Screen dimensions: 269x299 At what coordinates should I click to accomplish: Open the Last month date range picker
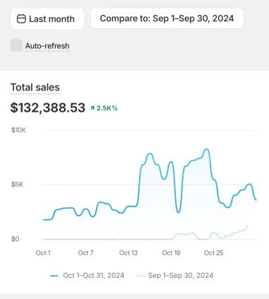47,19
